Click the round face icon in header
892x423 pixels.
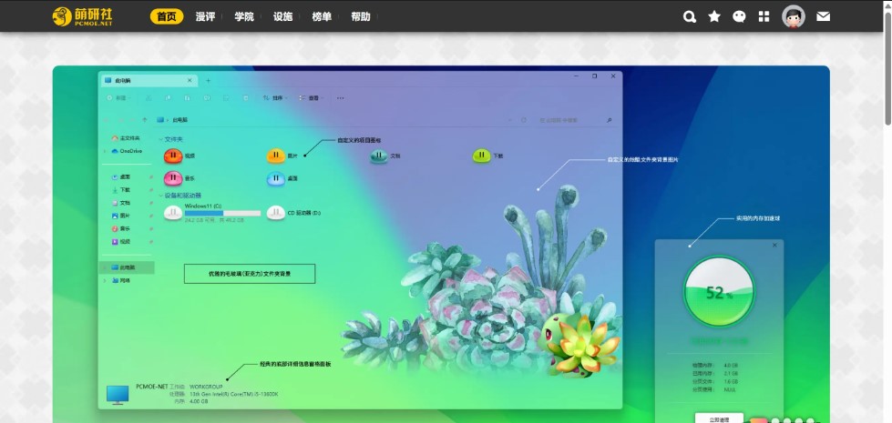(739, 16)
